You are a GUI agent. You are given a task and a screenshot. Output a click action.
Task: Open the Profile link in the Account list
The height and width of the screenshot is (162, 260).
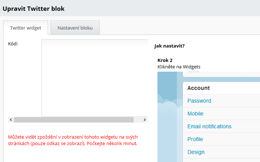(x=195, y=139)
